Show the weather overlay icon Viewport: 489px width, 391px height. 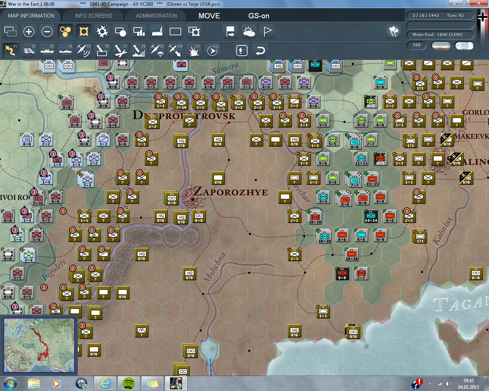coord(249,32)
